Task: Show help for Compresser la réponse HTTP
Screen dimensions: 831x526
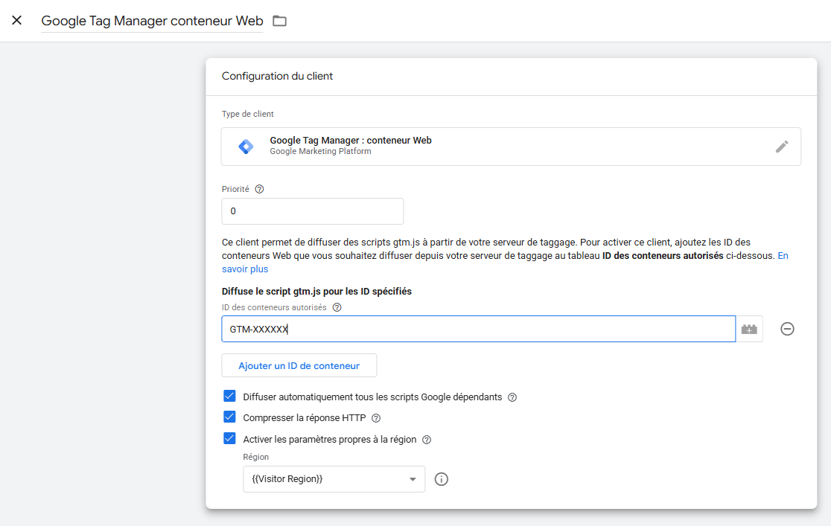Action: pos(376,418)
